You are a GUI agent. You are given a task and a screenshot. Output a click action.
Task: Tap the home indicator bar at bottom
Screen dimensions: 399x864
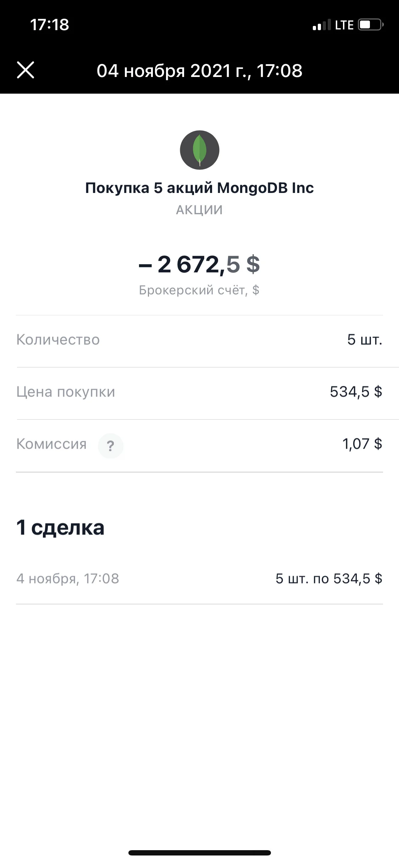click(x=200, y=853)
